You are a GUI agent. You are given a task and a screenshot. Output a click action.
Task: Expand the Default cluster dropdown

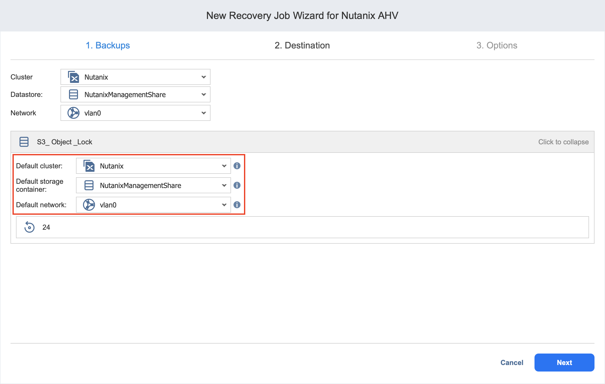click(224, 166)
